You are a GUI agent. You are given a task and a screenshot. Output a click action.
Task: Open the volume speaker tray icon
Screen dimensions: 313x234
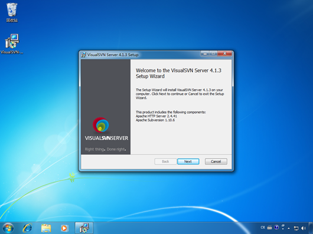(304, 228)
